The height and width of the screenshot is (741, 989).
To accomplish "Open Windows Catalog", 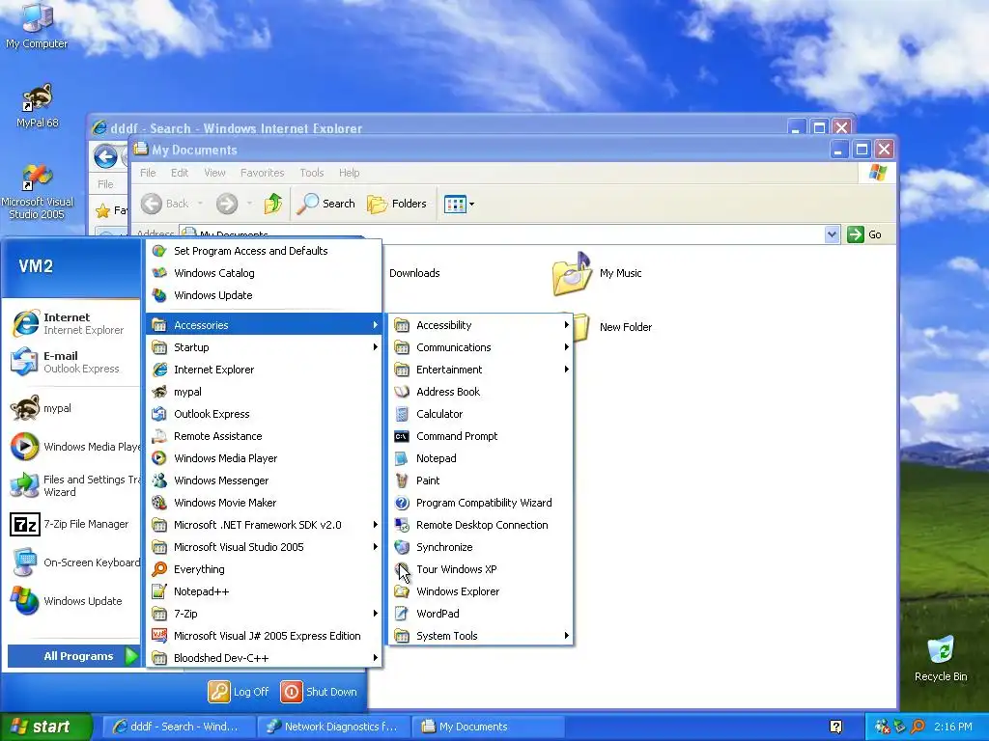I will coord(265,273).
